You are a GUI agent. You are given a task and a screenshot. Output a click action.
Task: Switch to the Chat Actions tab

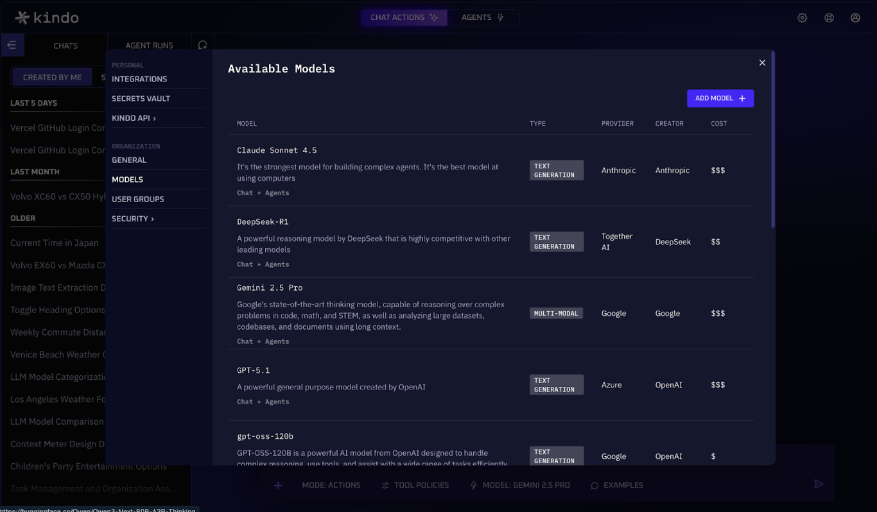tap(404, 17)
